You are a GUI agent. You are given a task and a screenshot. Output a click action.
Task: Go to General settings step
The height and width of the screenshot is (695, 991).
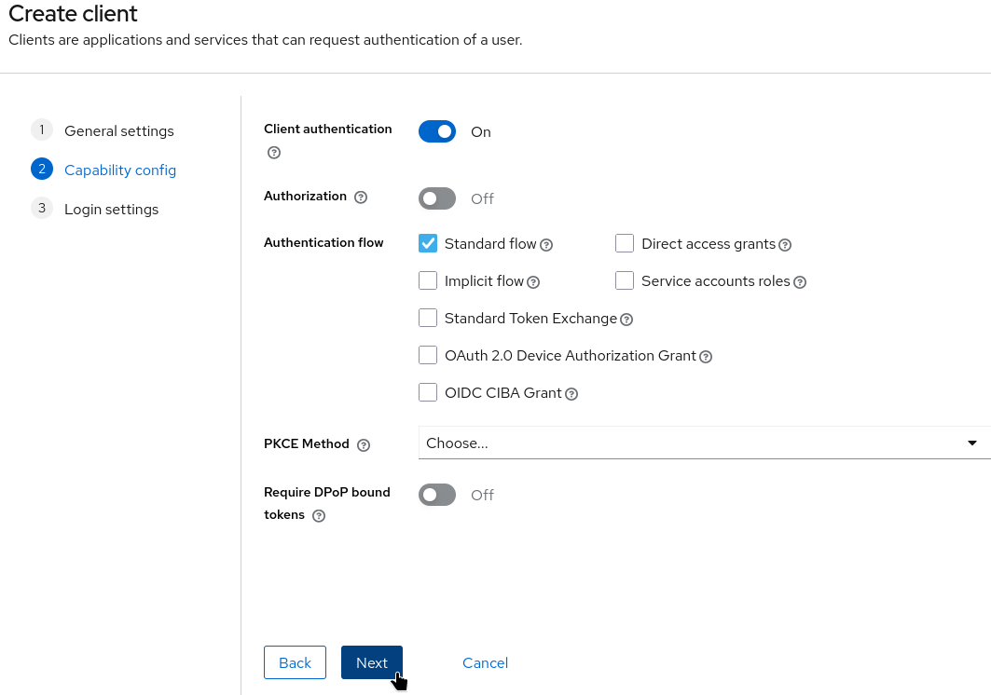tap(118, 131)
